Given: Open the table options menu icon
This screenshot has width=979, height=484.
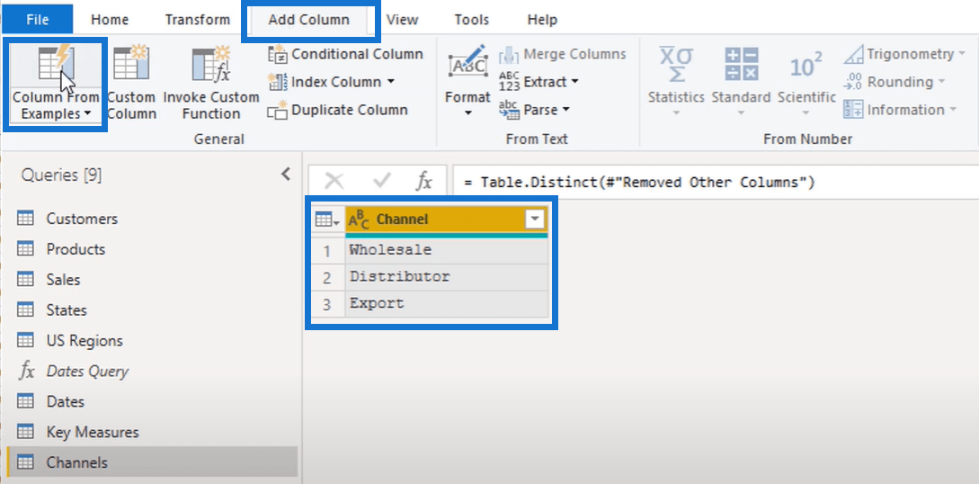Looking at the screenshot, I should click(x=328, y=220).
